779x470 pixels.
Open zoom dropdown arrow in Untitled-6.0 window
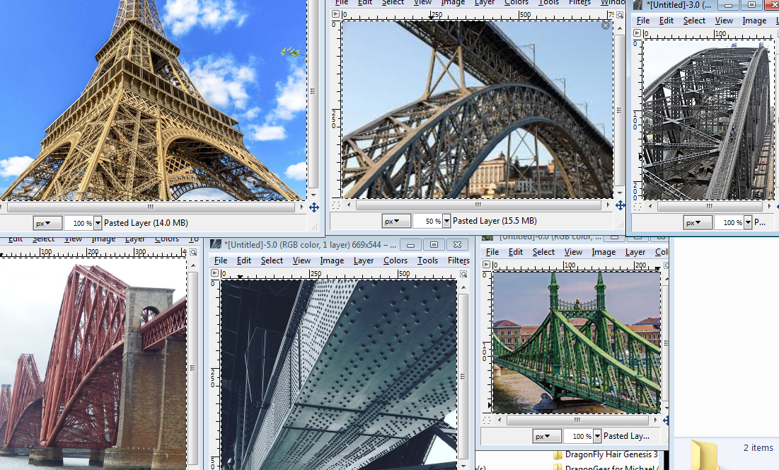[597, 436]
